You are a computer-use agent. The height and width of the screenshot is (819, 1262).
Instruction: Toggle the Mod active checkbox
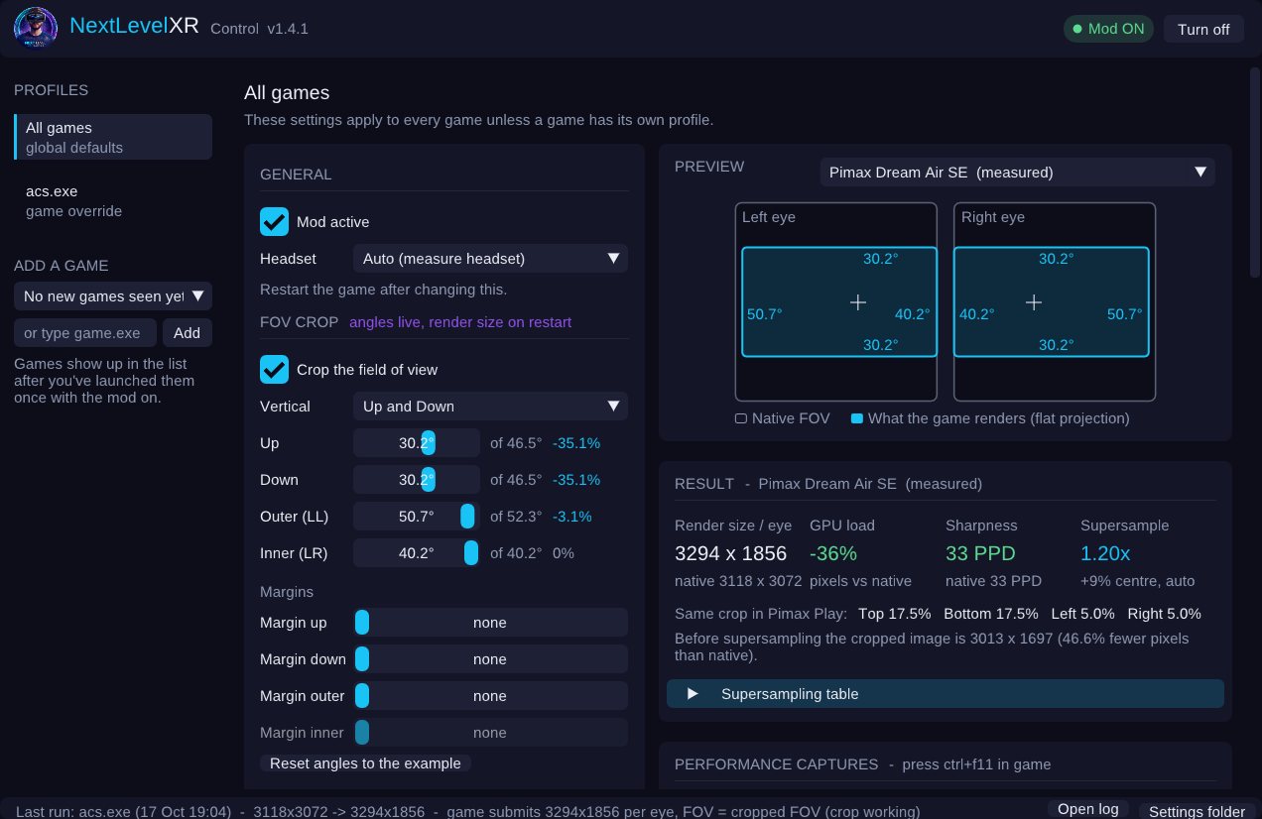274,222
